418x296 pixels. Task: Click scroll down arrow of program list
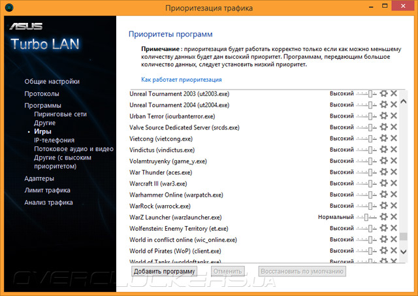(404, 252)
